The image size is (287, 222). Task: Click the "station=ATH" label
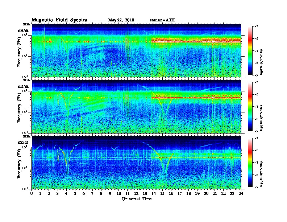(162, 20)
